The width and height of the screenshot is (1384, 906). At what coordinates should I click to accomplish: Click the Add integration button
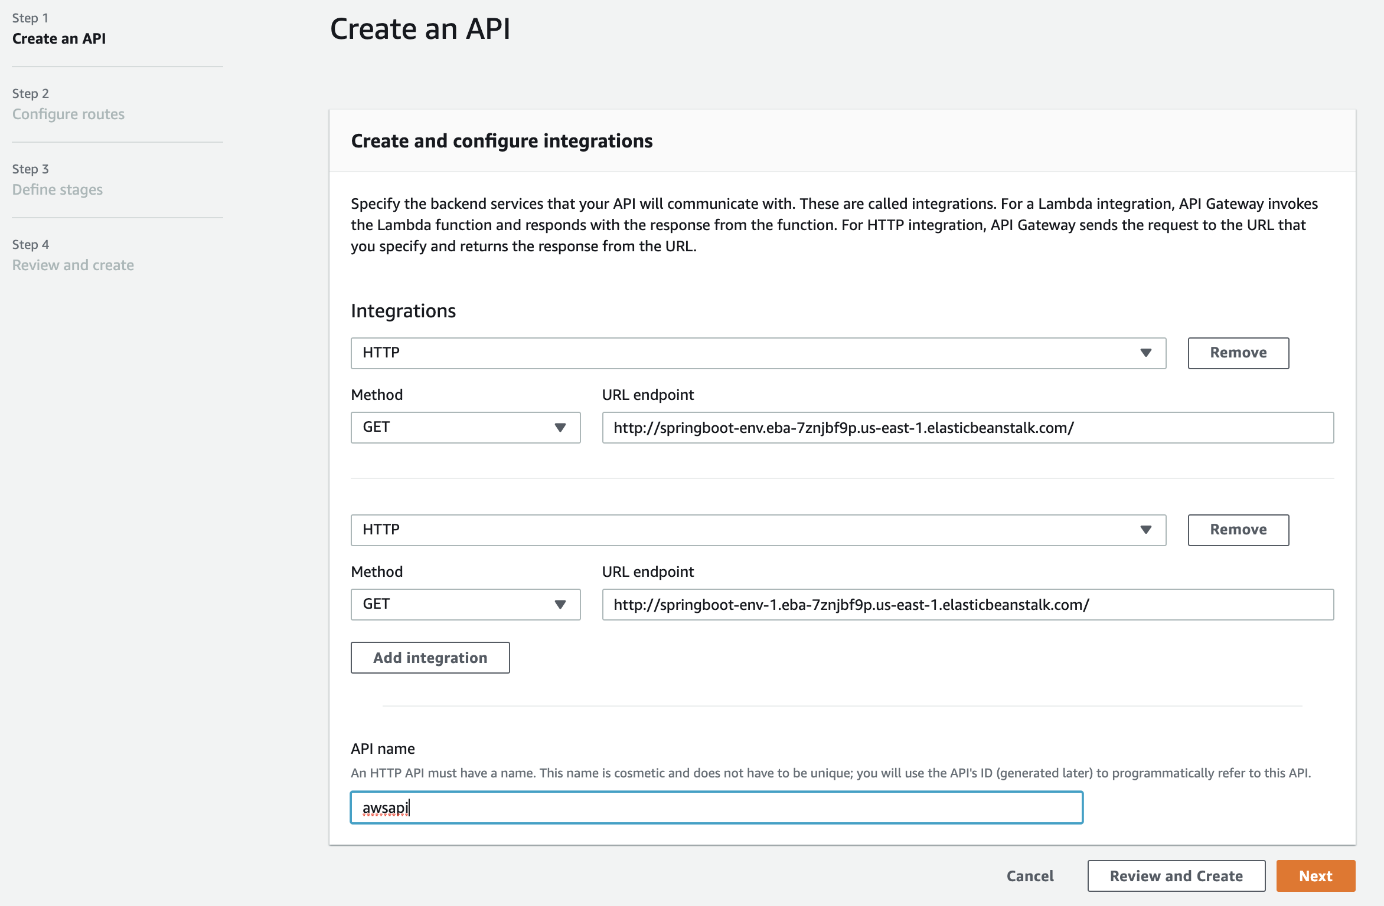[x=430, y=658]
